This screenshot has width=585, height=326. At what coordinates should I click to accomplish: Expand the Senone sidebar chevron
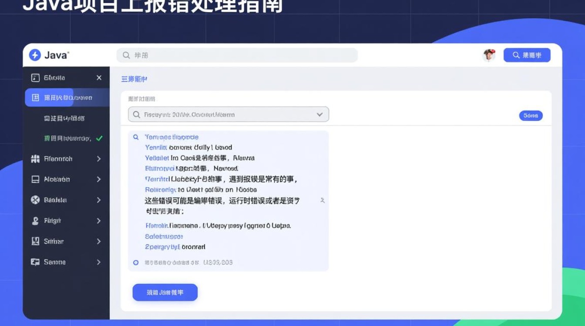99,262
